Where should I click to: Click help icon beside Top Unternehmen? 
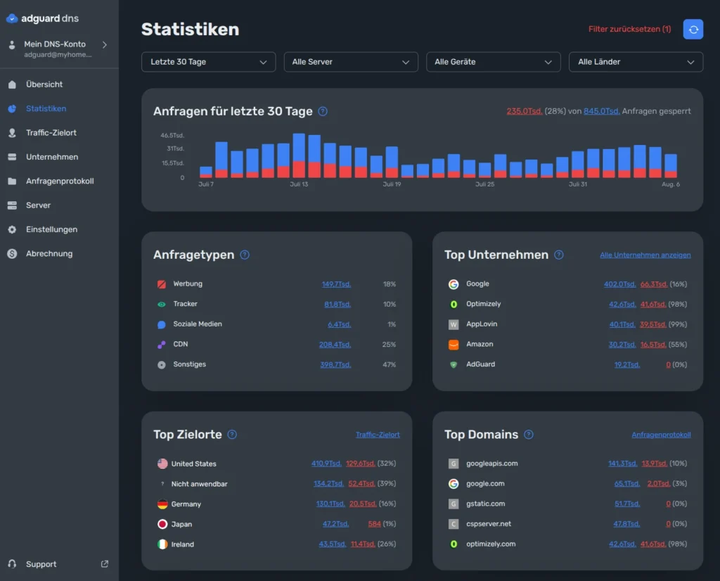(x=559, y=255)
